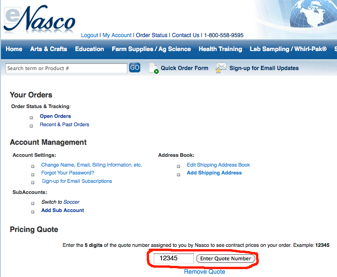Image resolution: width=337 pixels, height=277 pixels.
Task: Open the Order Status link
Action: point(151,35)
